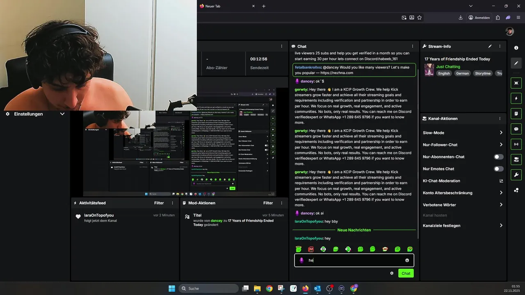Open chat settings gear beside the Chat button
The width and height of the screenshot is (525, 295).
tap(392, 273)
